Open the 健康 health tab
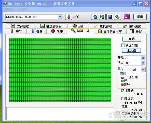This screenshot has height=123, width=151. click(x=57, y=31)
